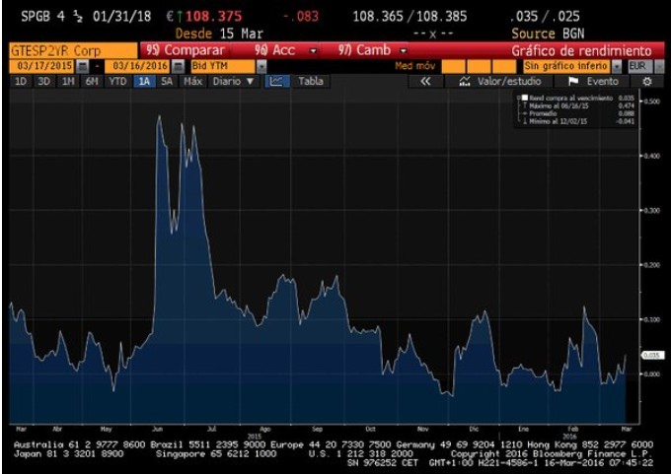Click the Evento flag icon
The height and width of the screenshot is (474, 671).
point(571,82)
